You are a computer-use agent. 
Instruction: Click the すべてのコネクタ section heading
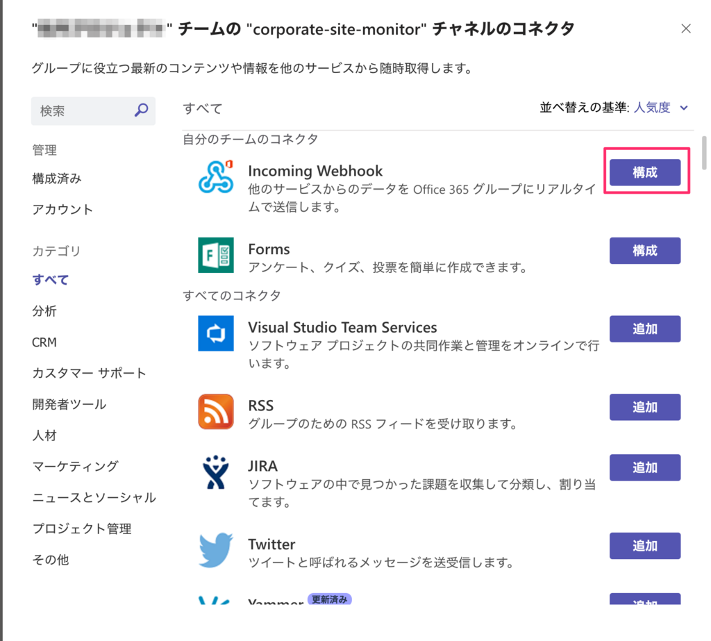pos(232,295)
